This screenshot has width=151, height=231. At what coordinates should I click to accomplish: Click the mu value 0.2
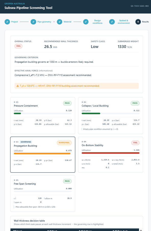pos(107,168)
